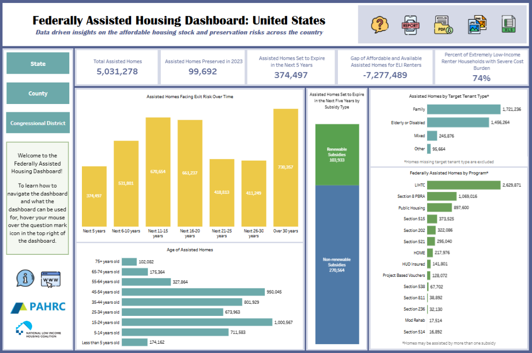Select 65-74 years old age bar
The width and height of the screenshot is (532, 353).
tap(135, 272)
